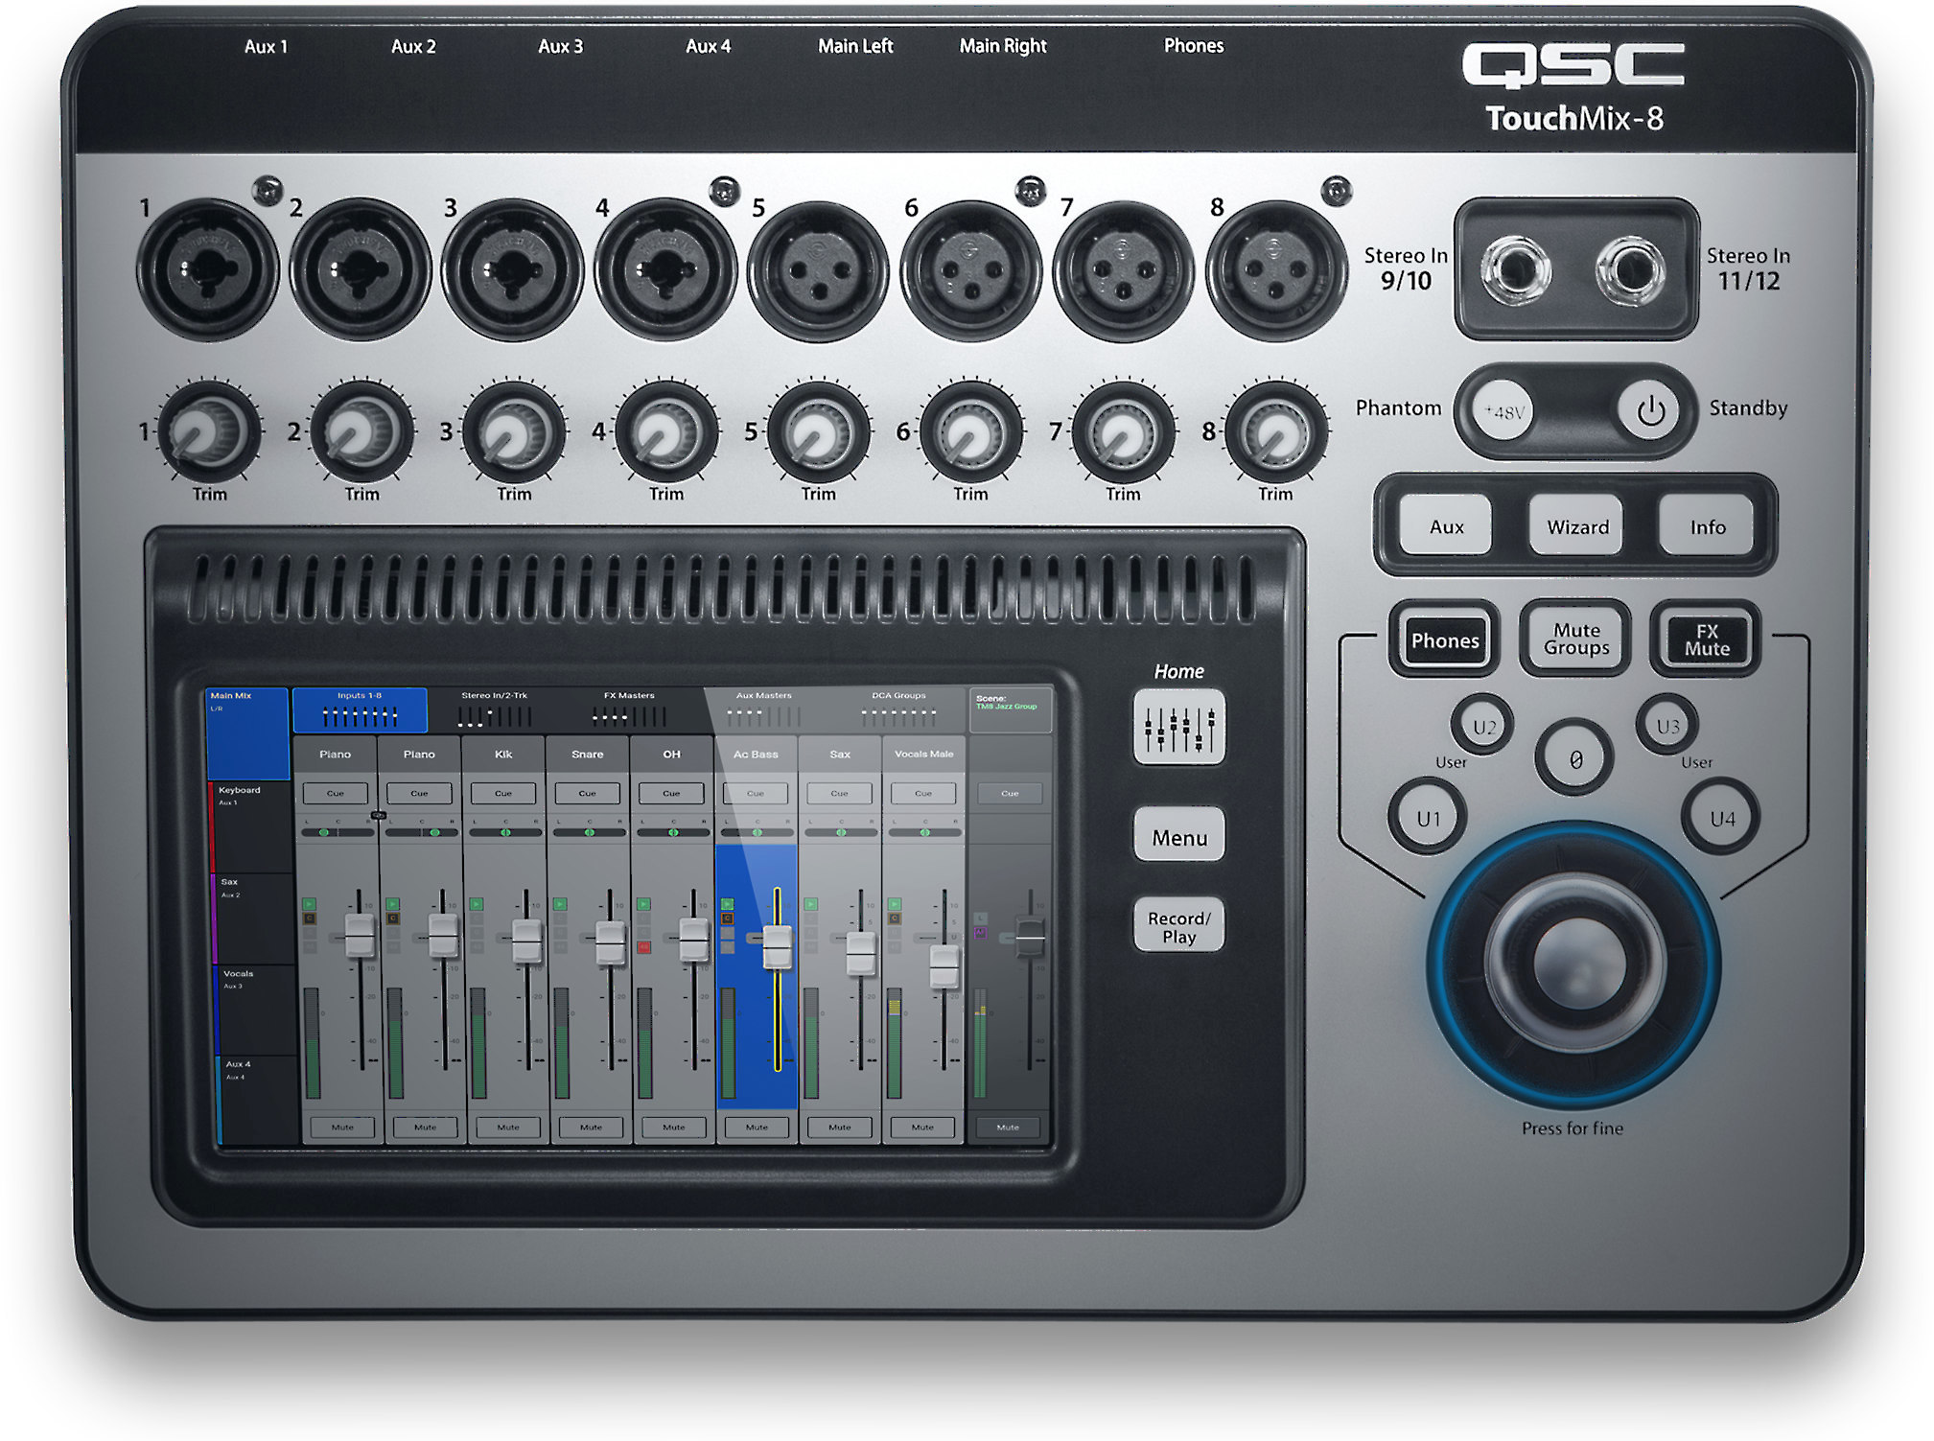Push the Record/Play button
This screenshot has height=1441, width=1934.
[x=1178, y=926]
